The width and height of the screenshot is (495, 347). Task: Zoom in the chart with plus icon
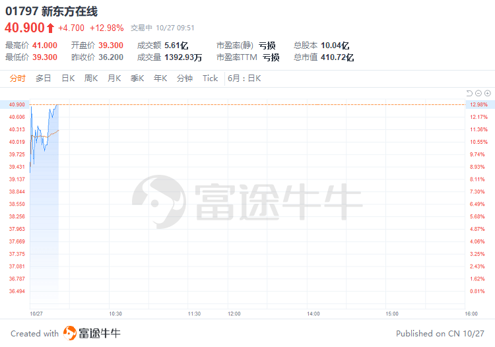pos(488,93)
